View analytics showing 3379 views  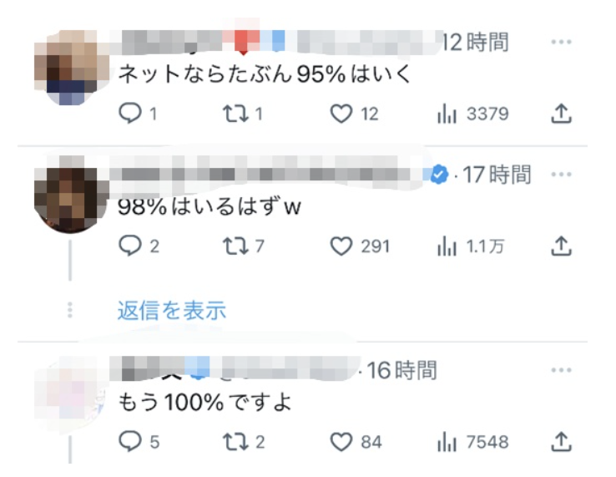click(472, 114)
